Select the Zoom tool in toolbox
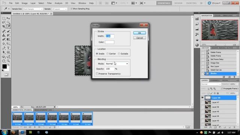Image resolution: width=240 pixels, height=135 pixels. click(x=8, y=61)
